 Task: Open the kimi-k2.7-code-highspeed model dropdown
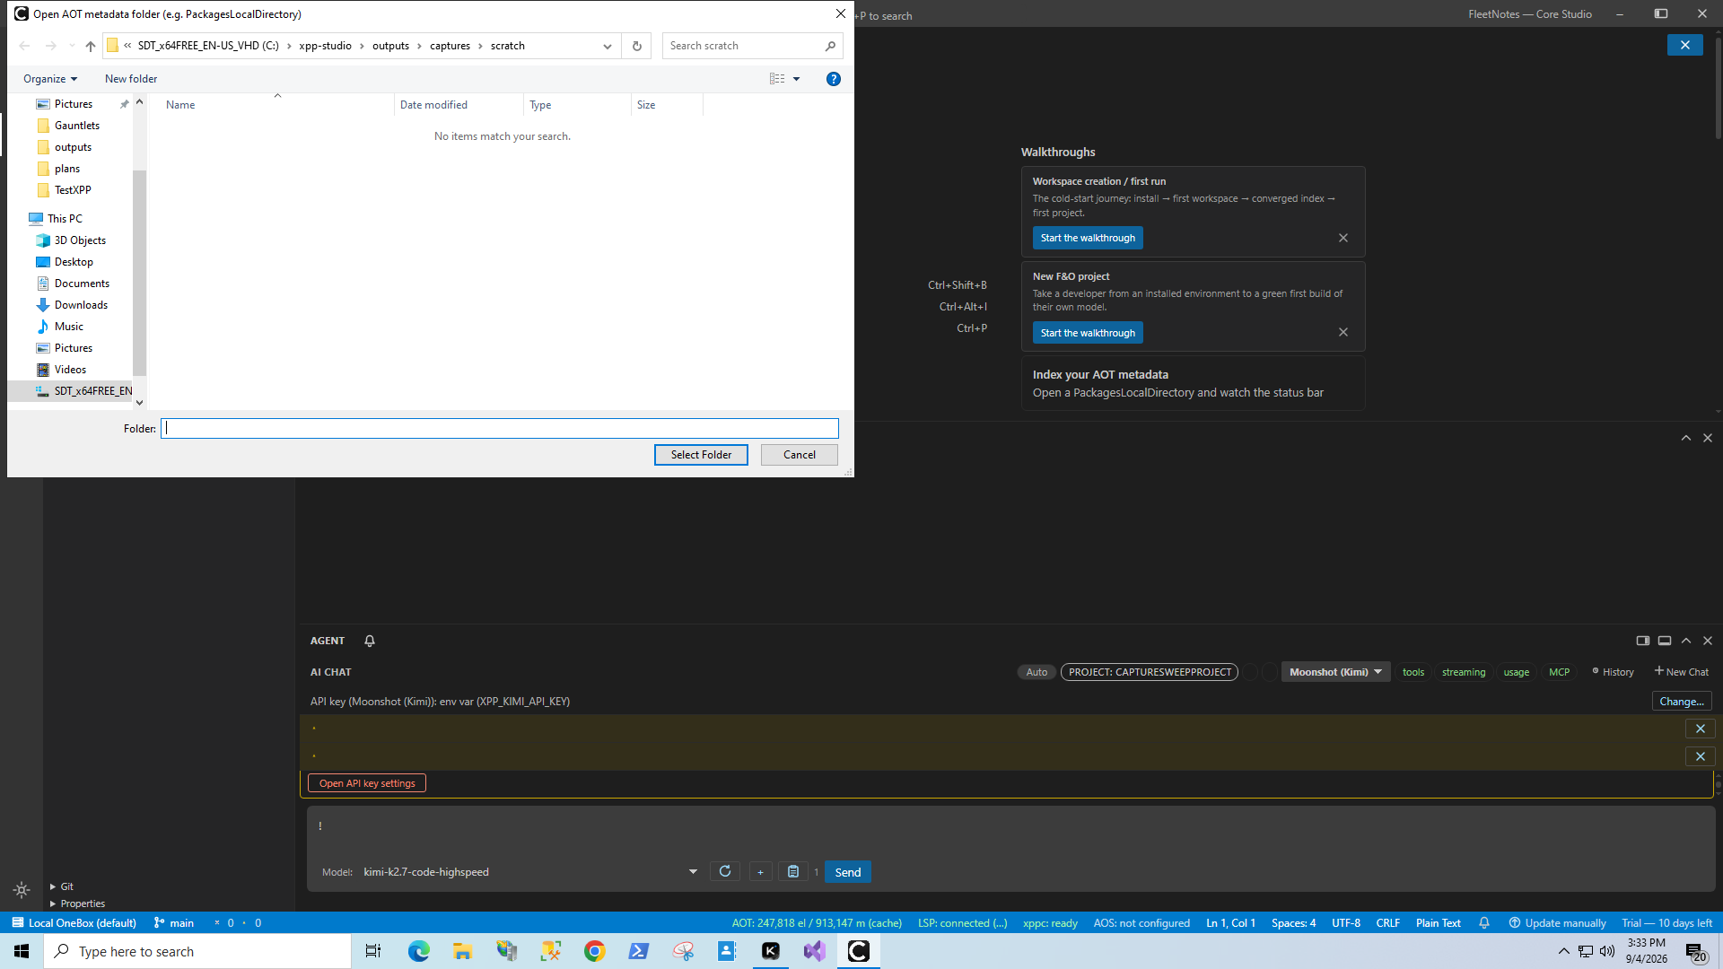tap(529, 872)
